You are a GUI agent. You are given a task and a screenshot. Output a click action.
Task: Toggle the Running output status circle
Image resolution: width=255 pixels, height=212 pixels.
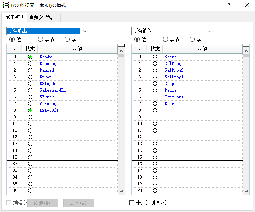point(30,64)
